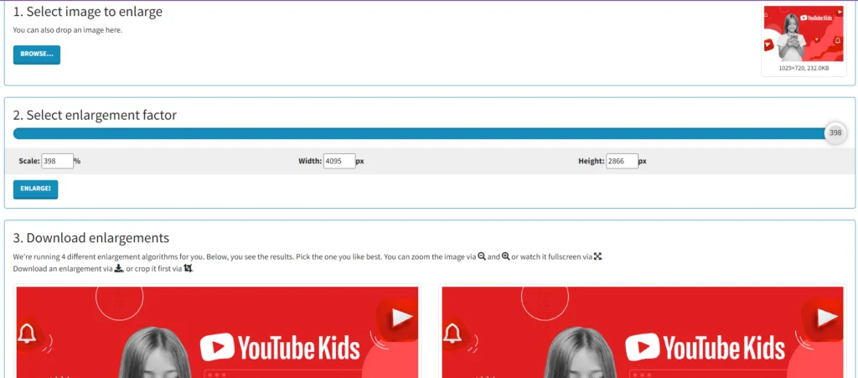The image size is (858, 378).
Task: Click the BROWSE... button
Action: 37,54
